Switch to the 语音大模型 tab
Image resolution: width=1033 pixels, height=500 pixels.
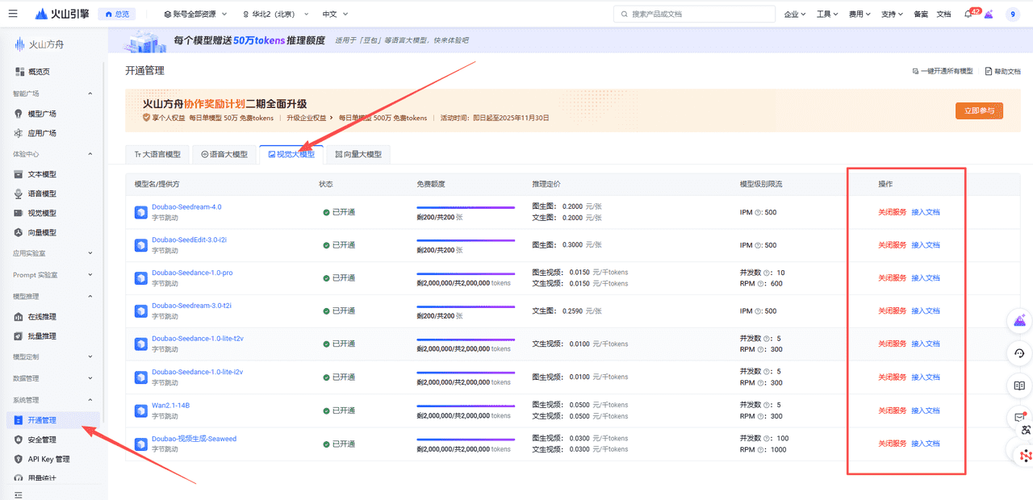(224, 153)
